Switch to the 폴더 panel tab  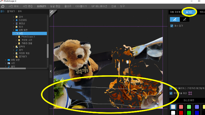[x=2, y=11]
